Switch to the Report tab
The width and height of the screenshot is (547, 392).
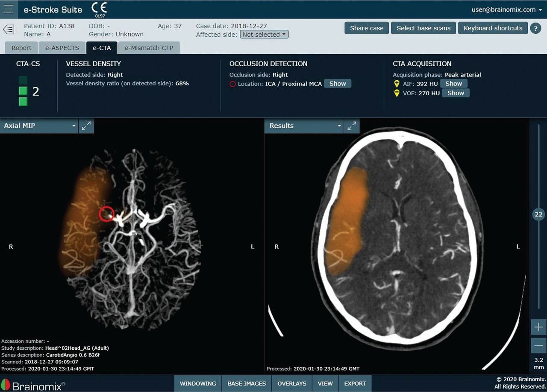coord(21,48)
